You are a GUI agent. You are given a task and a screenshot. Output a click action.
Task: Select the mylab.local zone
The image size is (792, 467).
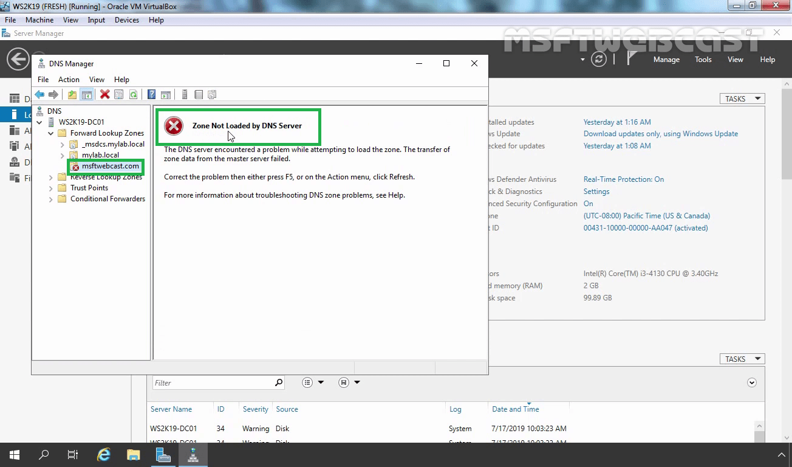(x=100, y=155)
